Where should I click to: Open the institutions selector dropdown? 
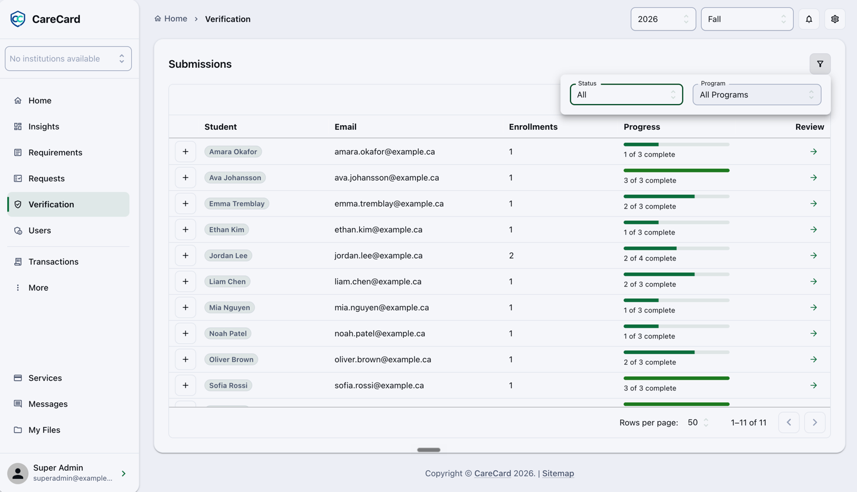[x=68, y=58]
